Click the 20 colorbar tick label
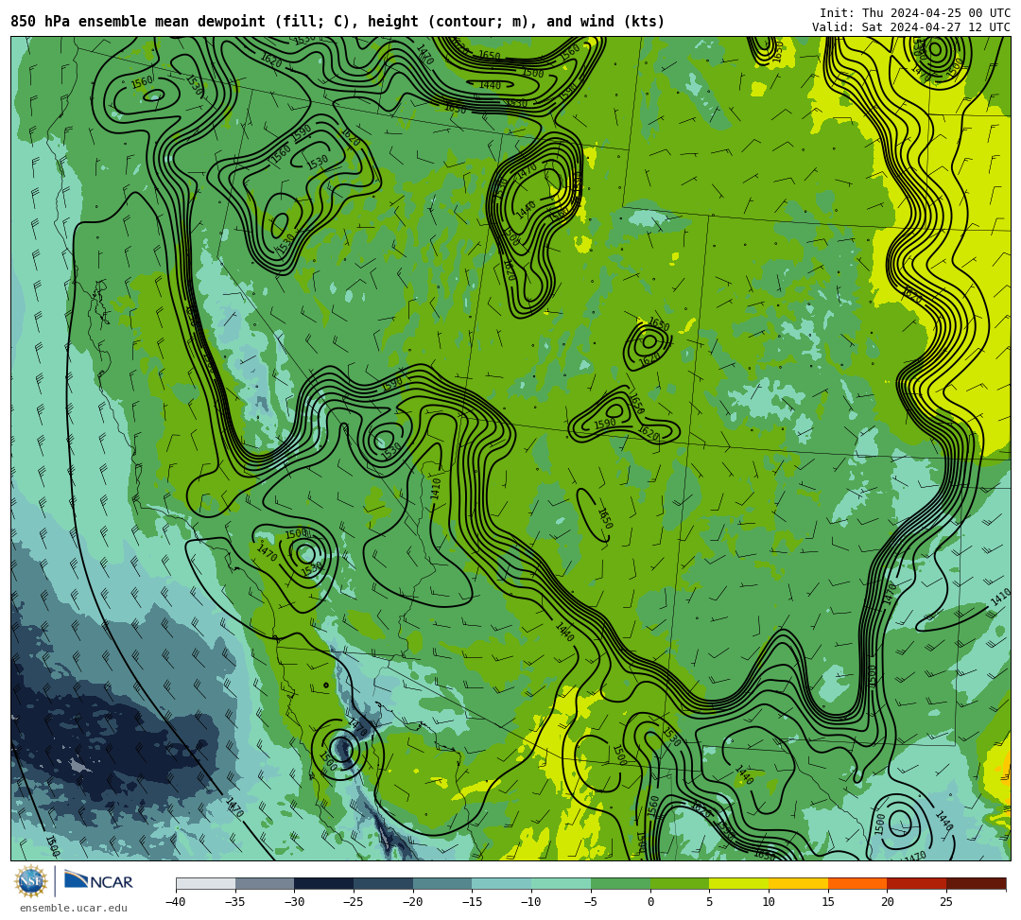Viewport: 1021px width, 920px height. click(x=887, y=902)
